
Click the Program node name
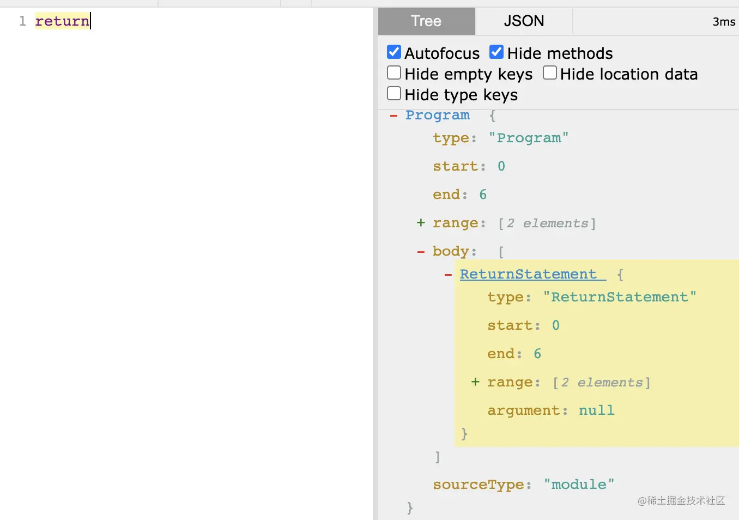438,116
